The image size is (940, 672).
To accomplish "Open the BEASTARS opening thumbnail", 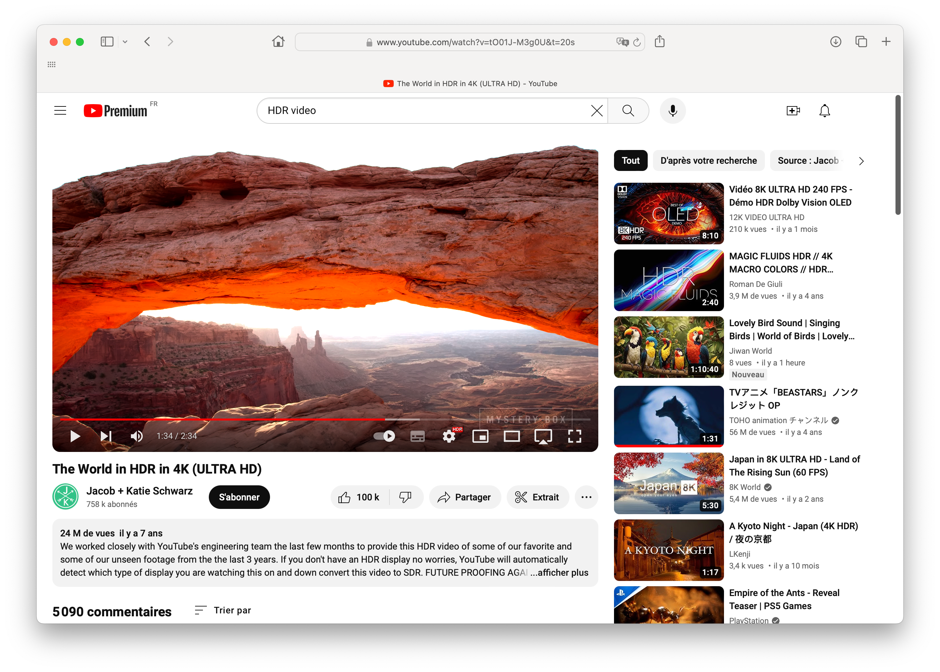I will pyautogui.click(x=669, y=416).
